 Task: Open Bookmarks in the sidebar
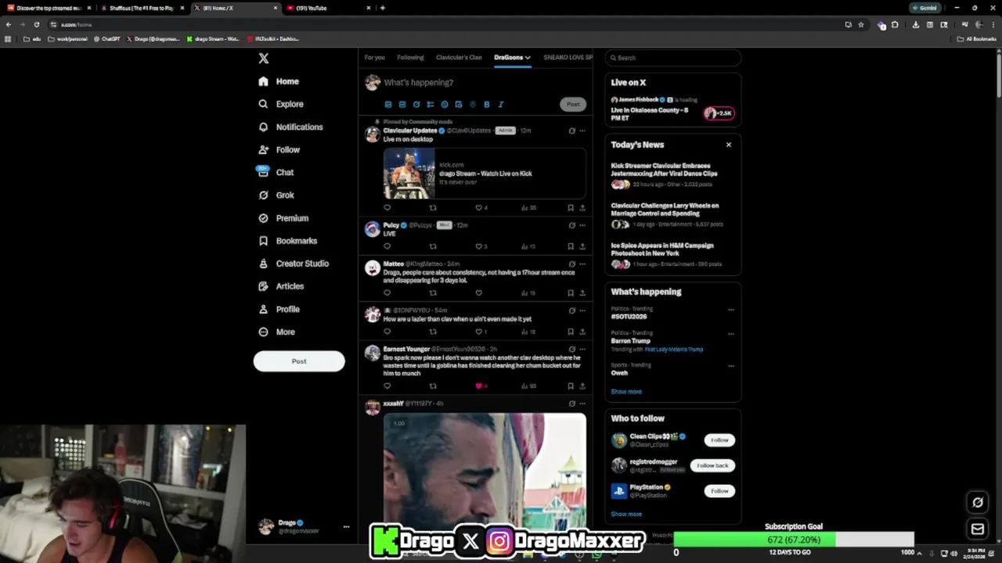pyautogui.click(x=287, y=241)
